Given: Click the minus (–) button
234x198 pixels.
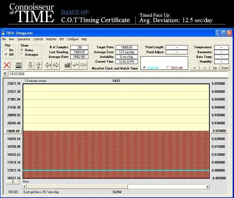Looking at the screenshot, I should (205, 68).
